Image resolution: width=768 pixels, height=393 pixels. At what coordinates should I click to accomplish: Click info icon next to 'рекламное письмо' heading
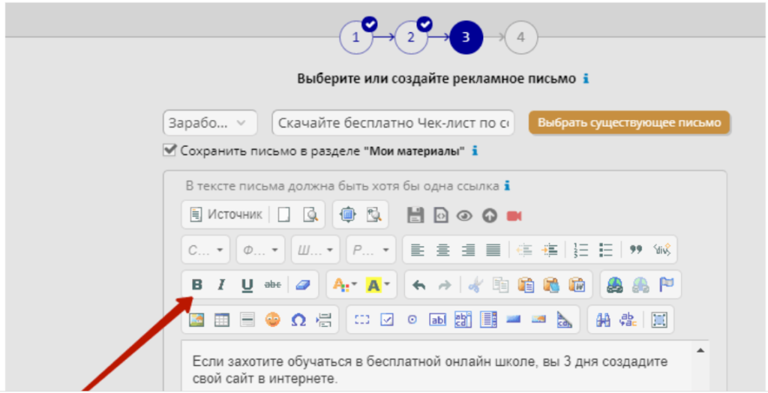click(x=586, y=79)
